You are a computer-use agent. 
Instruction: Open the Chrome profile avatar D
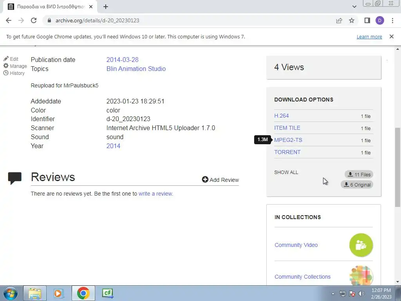(380, 20)
